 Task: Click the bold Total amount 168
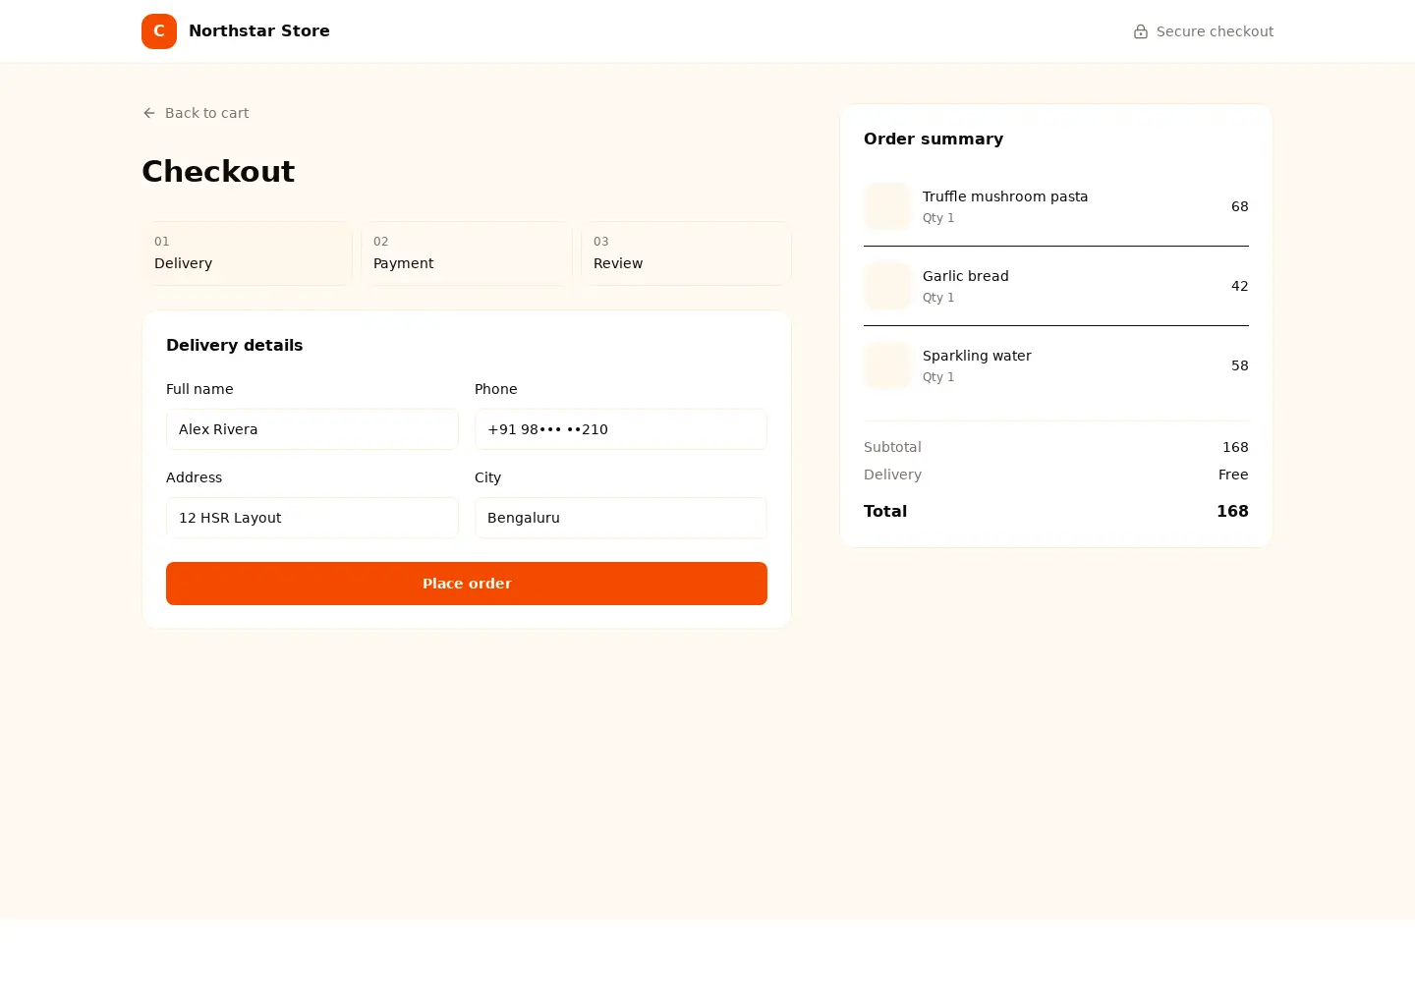[1232, 511]
